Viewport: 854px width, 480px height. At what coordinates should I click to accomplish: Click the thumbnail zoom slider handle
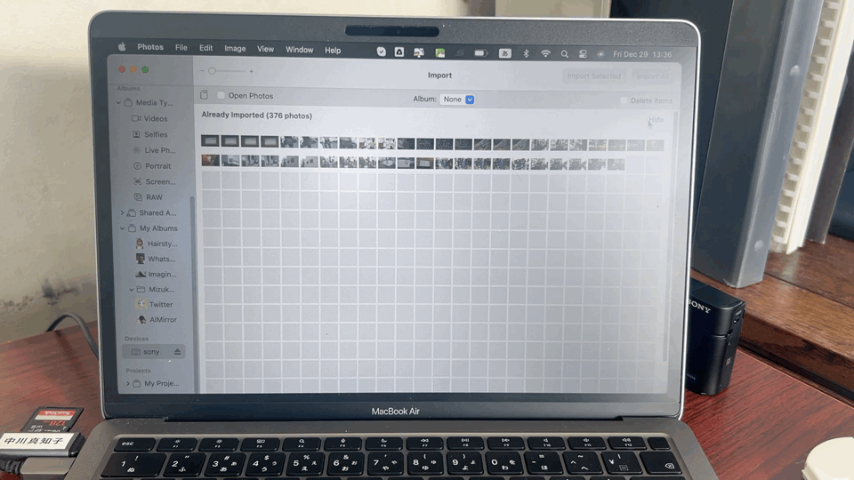tap(212, 71)
